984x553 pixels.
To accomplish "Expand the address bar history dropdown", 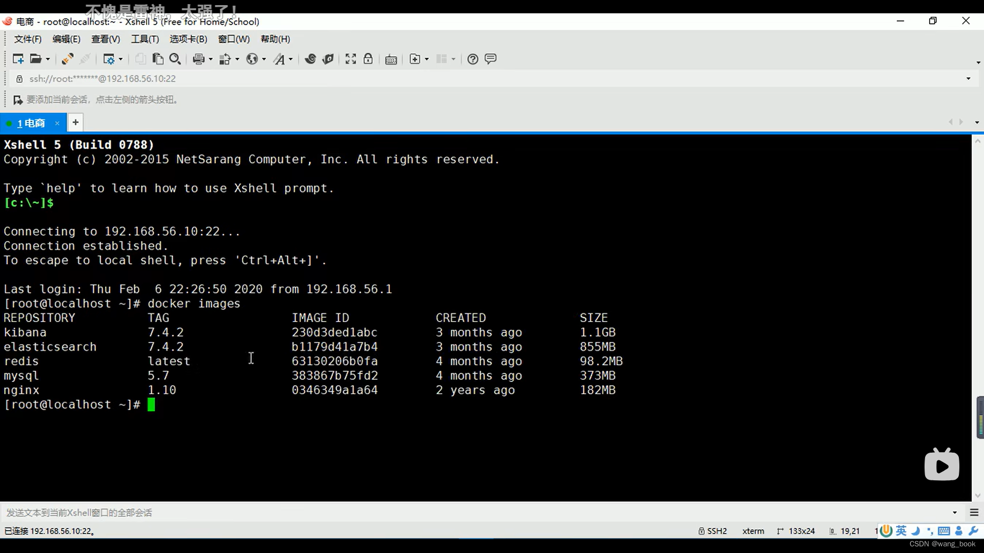I will (969, 78).
